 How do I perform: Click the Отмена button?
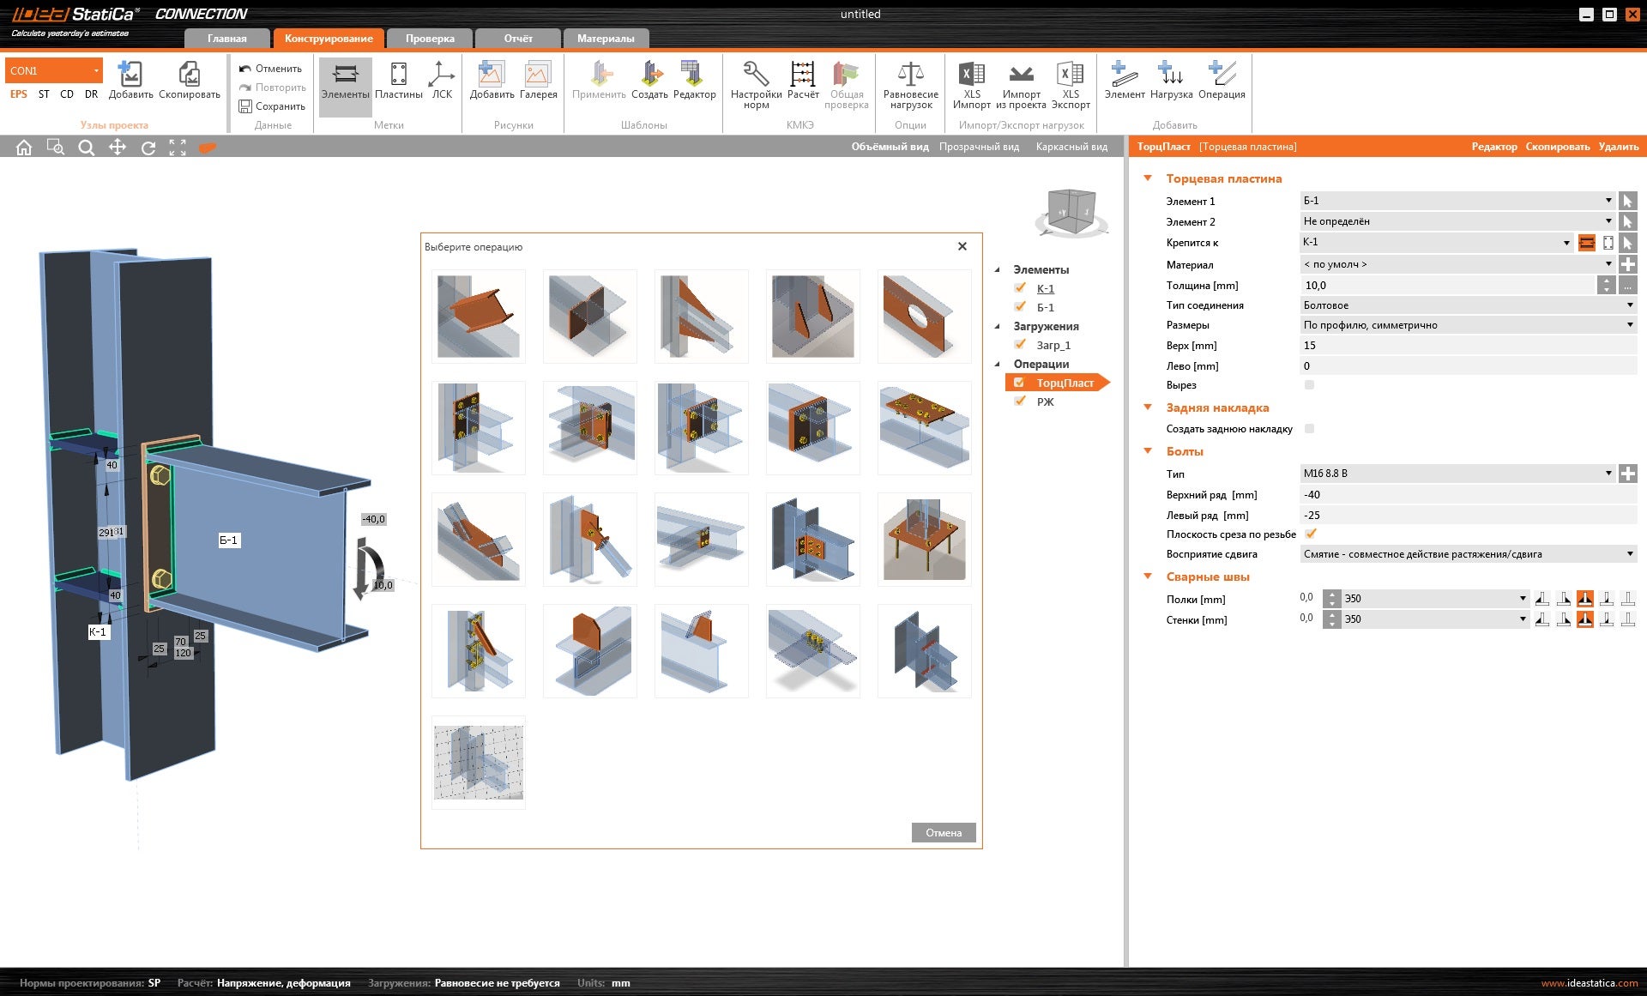[943, 833]
